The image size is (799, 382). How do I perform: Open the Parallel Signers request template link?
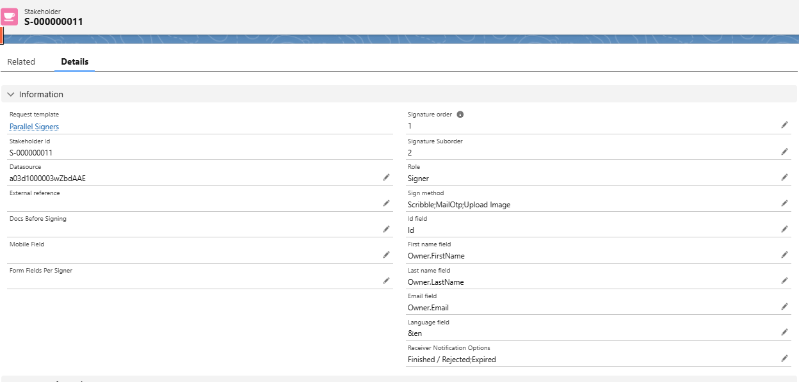pyautogui.click(x=34, y=127)
